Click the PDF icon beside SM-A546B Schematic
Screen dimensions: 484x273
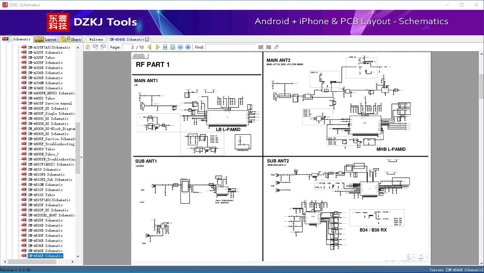(24, 250)
